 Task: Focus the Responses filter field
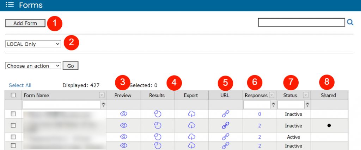click(257, 105)
